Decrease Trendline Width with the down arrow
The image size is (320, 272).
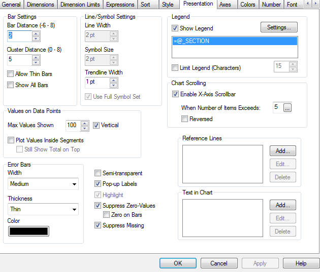(x=114, y=86)
